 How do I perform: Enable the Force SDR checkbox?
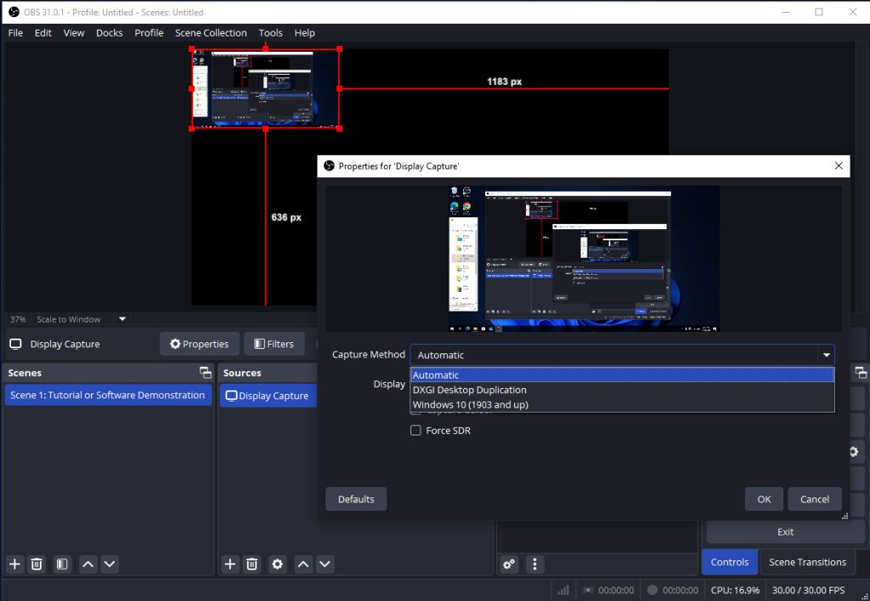(415, 430)
